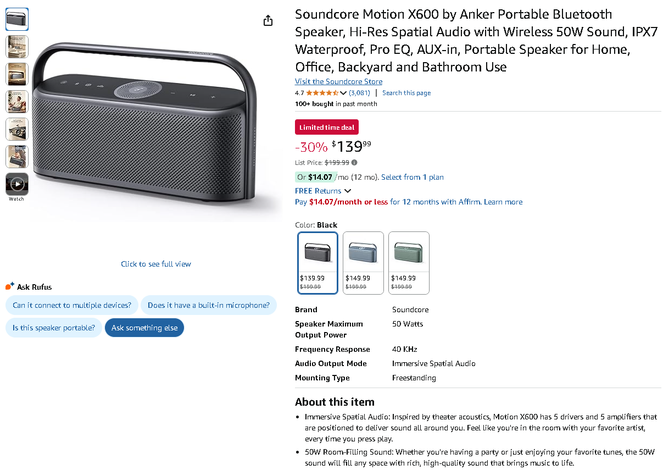The image size is (663, 470).
Task: Select the first speaker thumbnail image
Action: [17, 19]
